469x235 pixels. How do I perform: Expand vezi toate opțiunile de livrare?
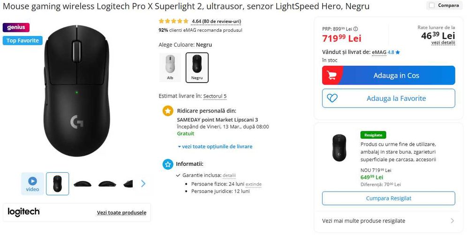tap(215, 146)
